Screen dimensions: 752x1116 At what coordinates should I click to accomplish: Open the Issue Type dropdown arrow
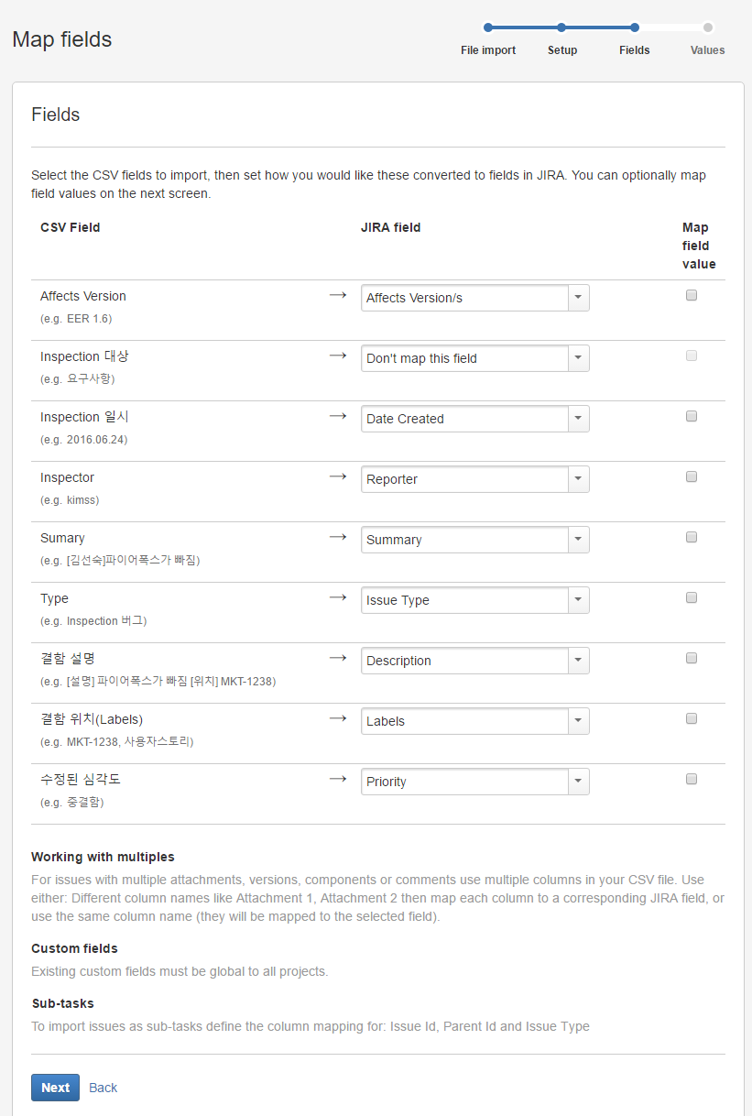tap(578, 600)
